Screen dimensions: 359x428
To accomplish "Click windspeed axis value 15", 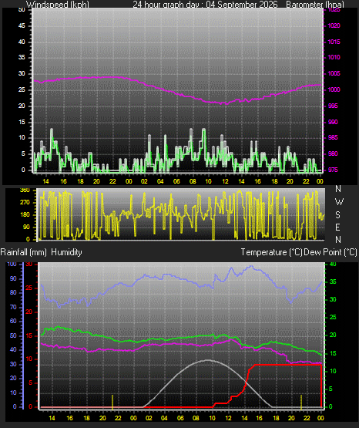I will tap(22, 122).
